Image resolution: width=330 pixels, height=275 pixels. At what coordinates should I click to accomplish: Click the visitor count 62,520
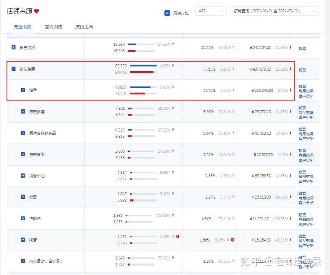coord(121,66)
